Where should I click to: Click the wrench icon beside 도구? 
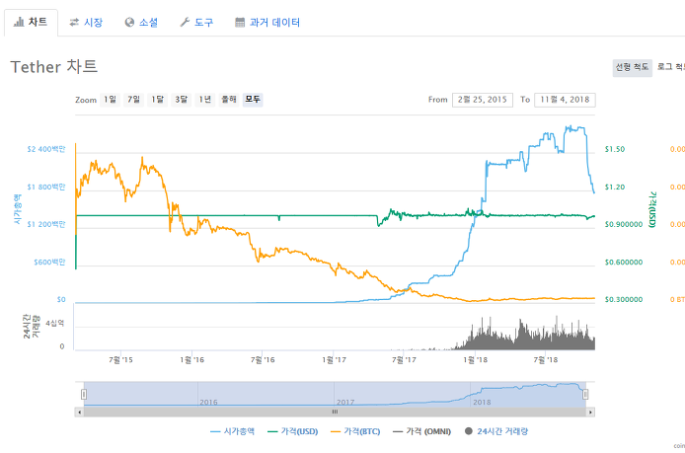click(185, 23)
